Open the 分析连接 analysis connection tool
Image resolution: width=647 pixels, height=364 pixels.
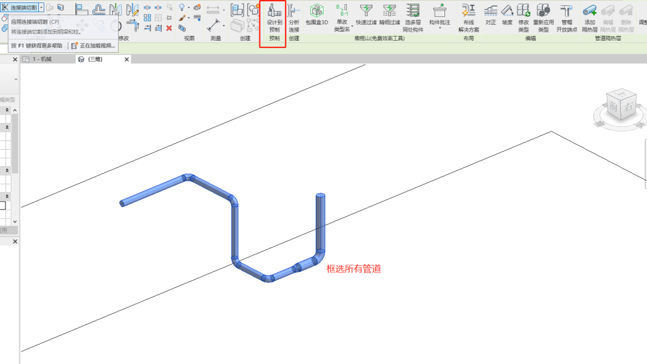(x=294, y=18)
